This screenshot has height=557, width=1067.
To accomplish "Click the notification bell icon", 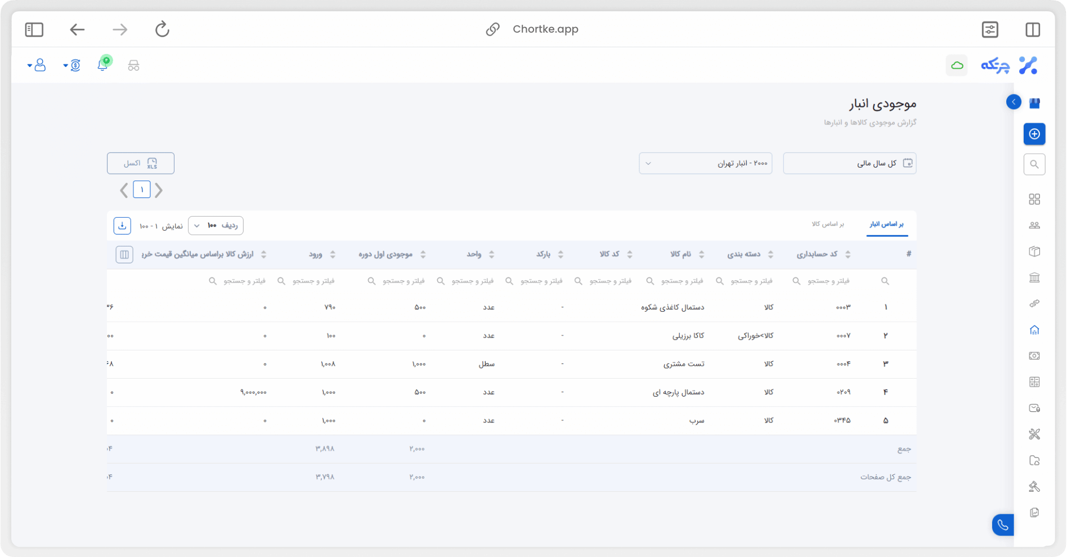I will tap(102, 65).
